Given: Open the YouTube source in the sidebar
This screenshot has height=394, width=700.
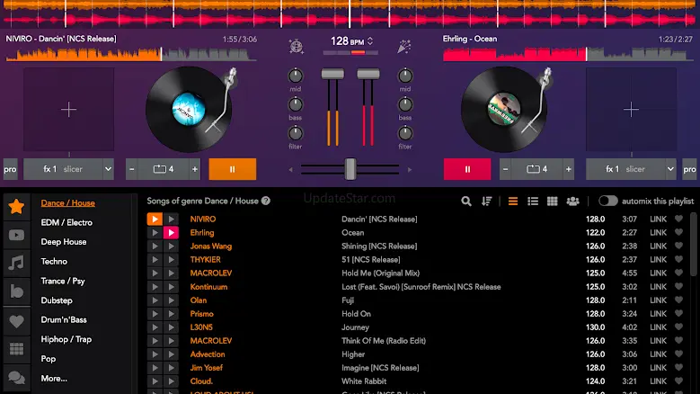Looking at the screenshot, I should point(16,236).
